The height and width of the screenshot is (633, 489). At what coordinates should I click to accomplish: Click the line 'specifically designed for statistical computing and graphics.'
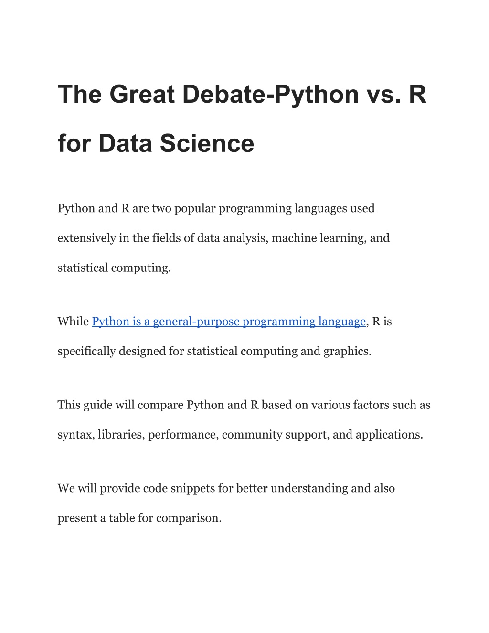pyautogui.click(x=214, y=352)
